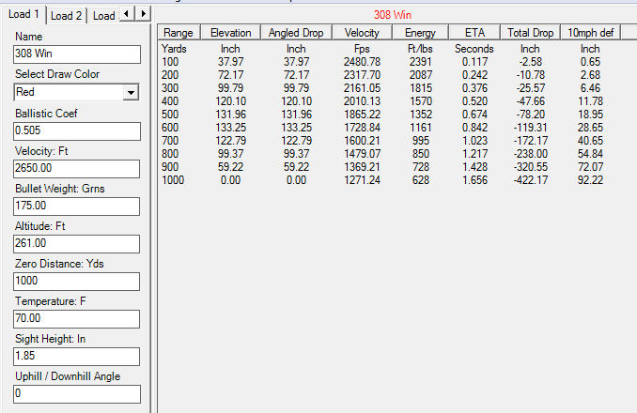Switch to the Load 1 tab
The image size is (637, 413).
(24, 15)
